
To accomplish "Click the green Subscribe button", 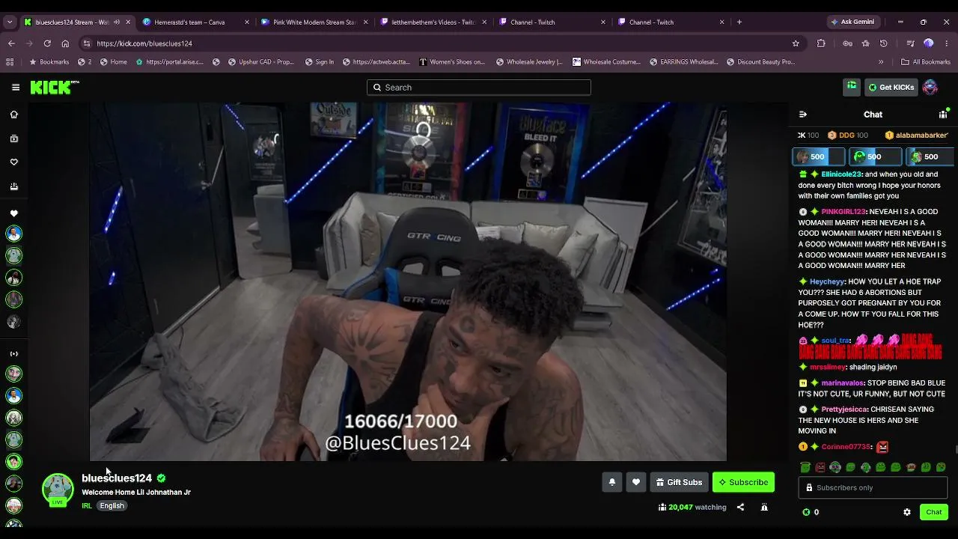I will coord(743,482).
